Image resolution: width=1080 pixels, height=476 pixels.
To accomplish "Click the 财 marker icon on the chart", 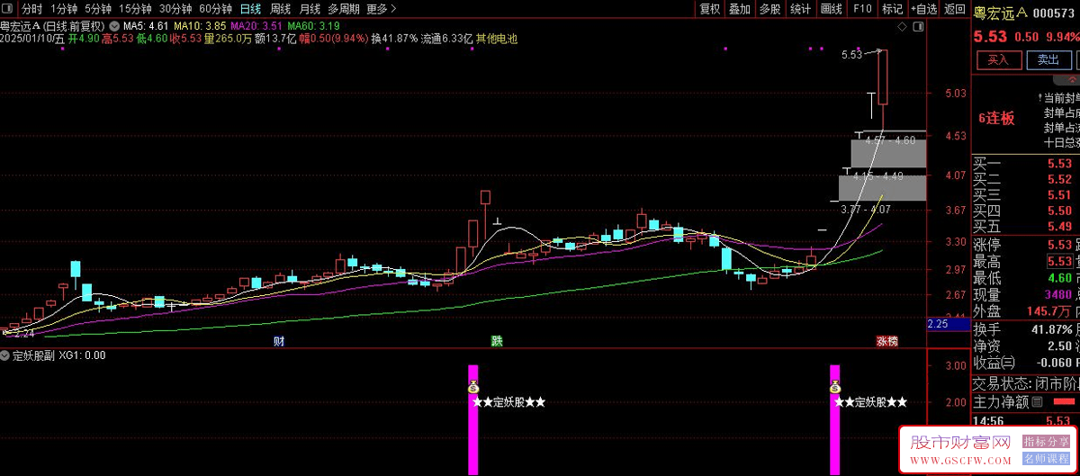I will pos(279,342).
